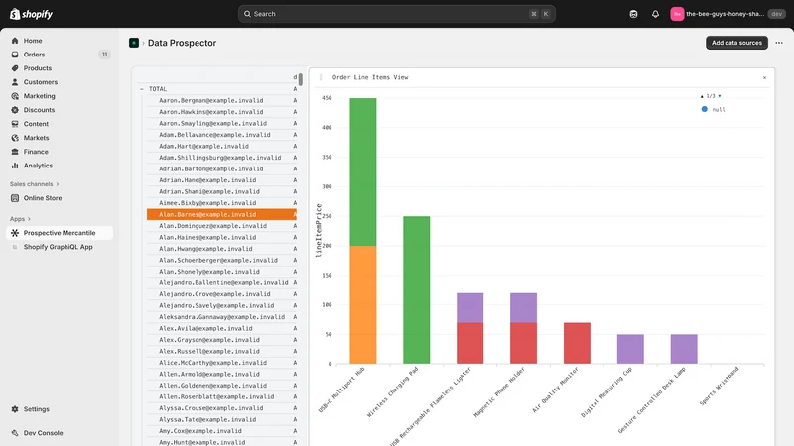
Task: Click the store avatar icon
Action: (677, 14)
